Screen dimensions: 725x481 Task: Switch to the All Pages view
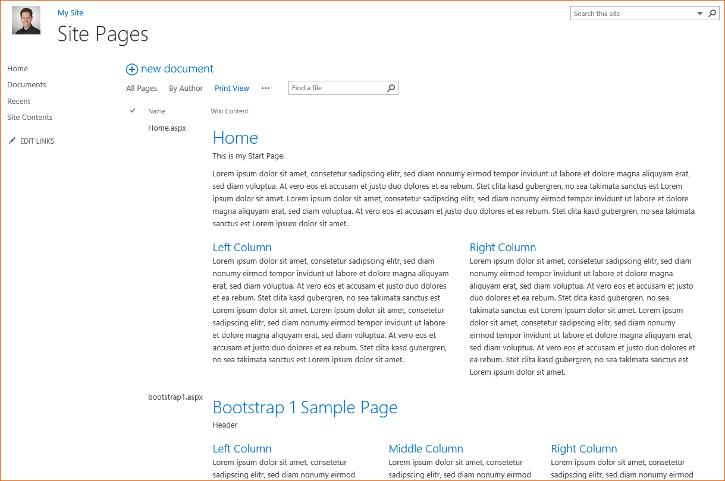pyautogui.click(x=141, y=88)
